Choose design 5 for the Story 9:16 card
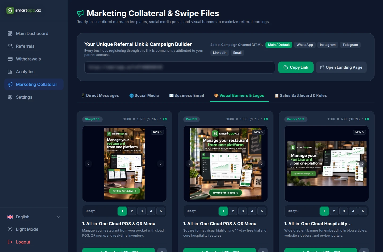 coord(161,211)
